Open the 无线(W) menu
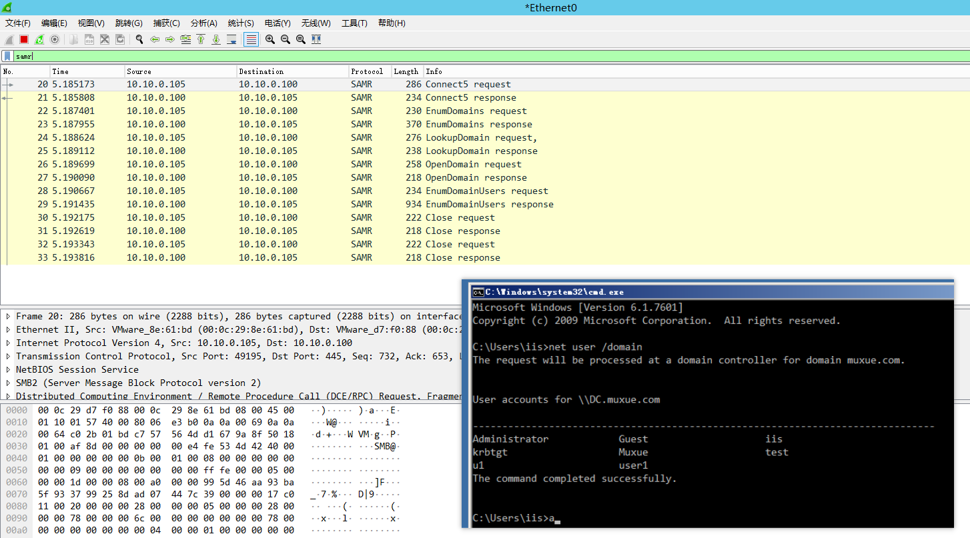Viewport: 970px width, 538px height. click(316, 23)
